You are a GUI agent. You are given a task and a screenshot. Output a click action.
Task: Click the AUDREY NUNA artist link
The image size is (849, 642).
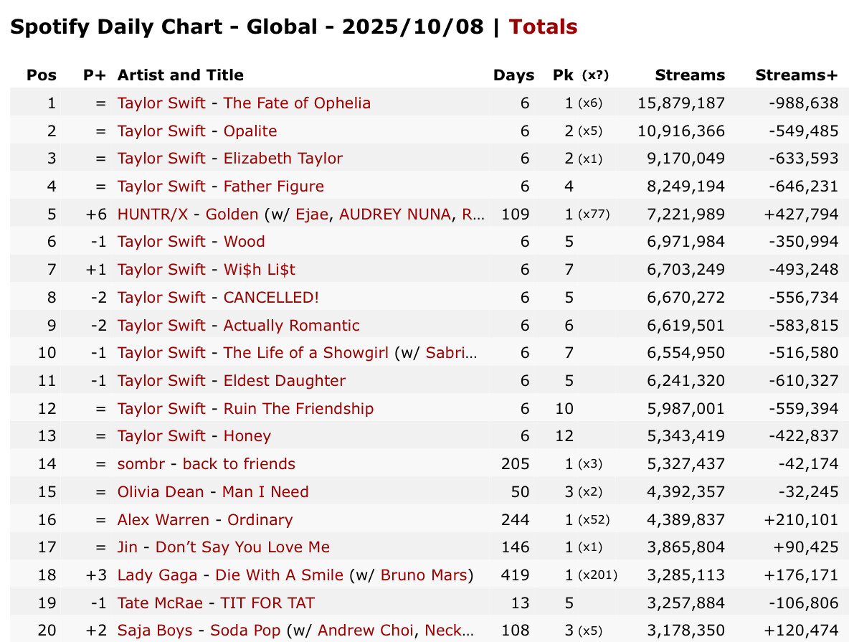(395, 214)
